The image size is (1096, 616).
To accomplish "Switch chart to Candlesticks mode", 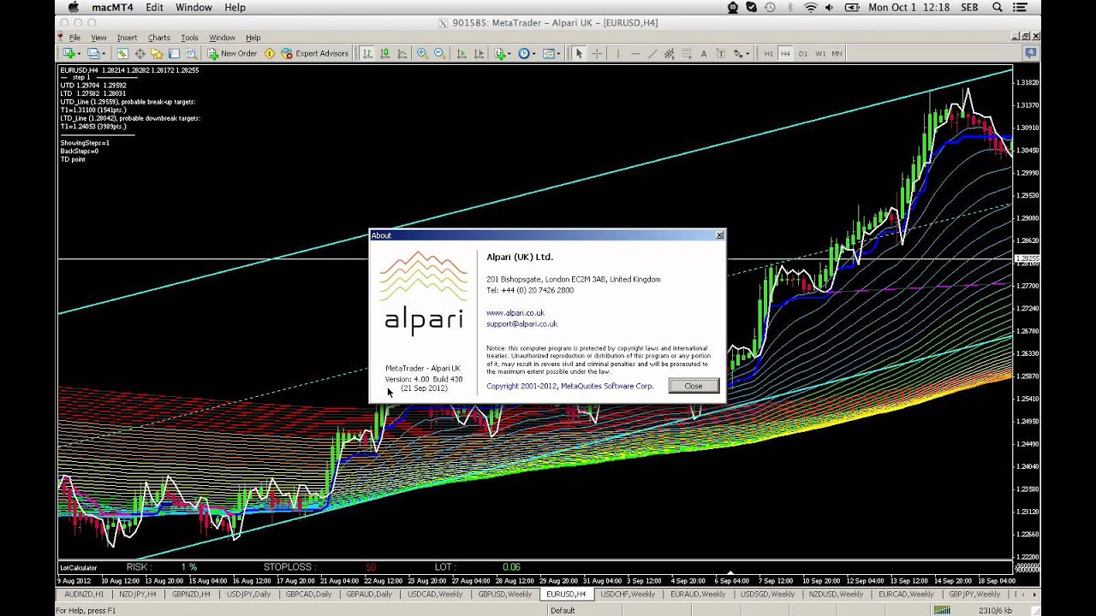I will click(385, 53).
